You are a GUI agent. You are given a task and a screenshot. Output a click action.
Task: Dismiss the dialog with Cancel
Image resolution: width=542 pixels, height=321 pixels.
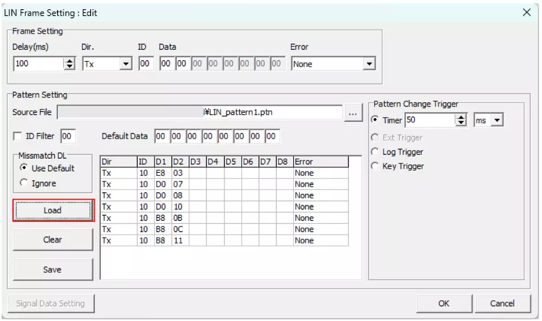pyautogui.click(x=502, y=303)
